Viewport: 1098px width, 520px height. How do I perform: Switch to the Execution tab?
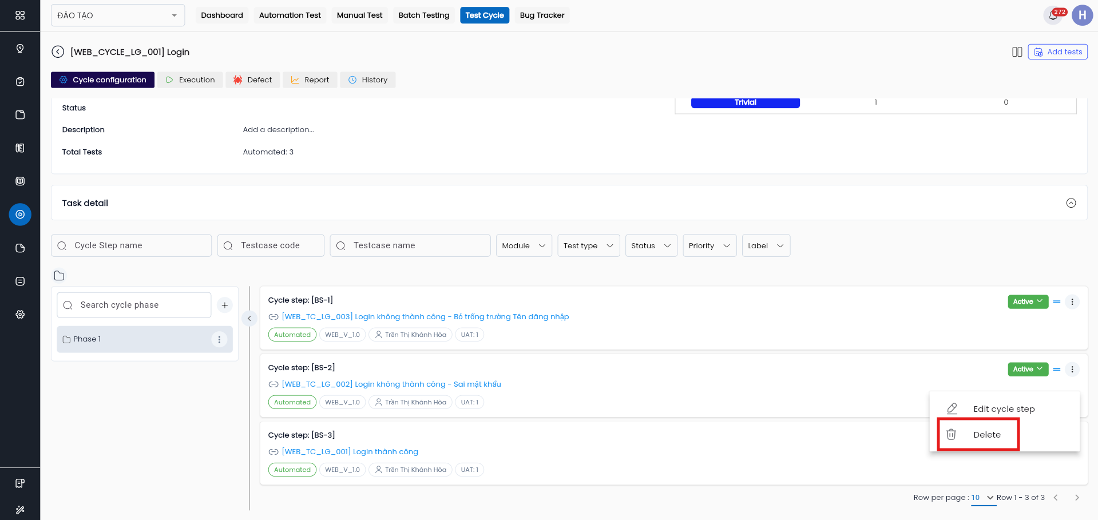[190, 80]
